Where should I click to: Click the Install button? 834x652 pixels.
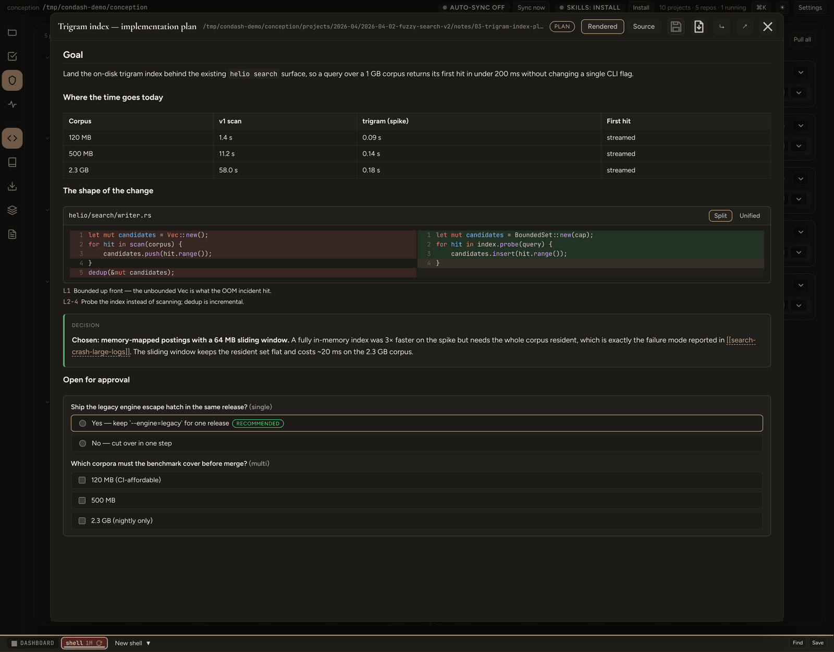click(x=641, y=7)
